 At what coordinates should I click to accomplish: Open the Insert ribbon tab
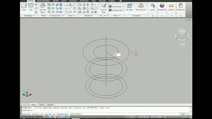(64, 1)
